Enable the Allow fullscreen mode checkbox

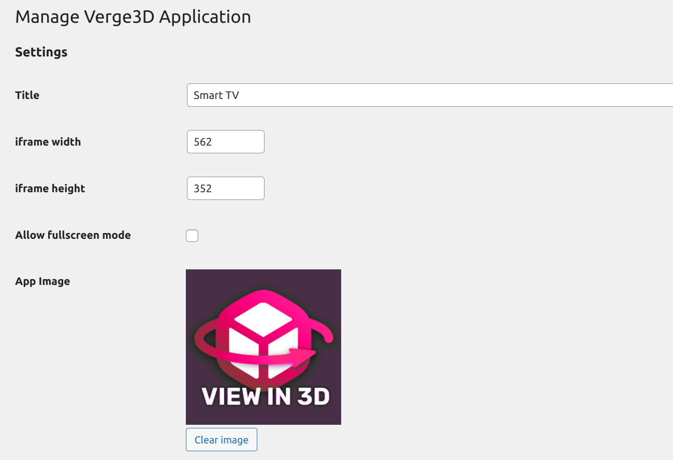pos(192,236)
